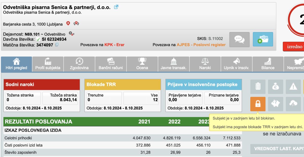The image size is (304, 157).
Task: Click the orange padlock indicator icon
Action: click(x=258, y=104)
